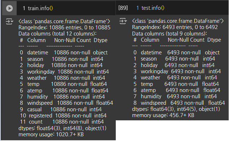Click the train 'total 12 columns' line
This screenshot has height=141, width=229.
coord(58,34)
